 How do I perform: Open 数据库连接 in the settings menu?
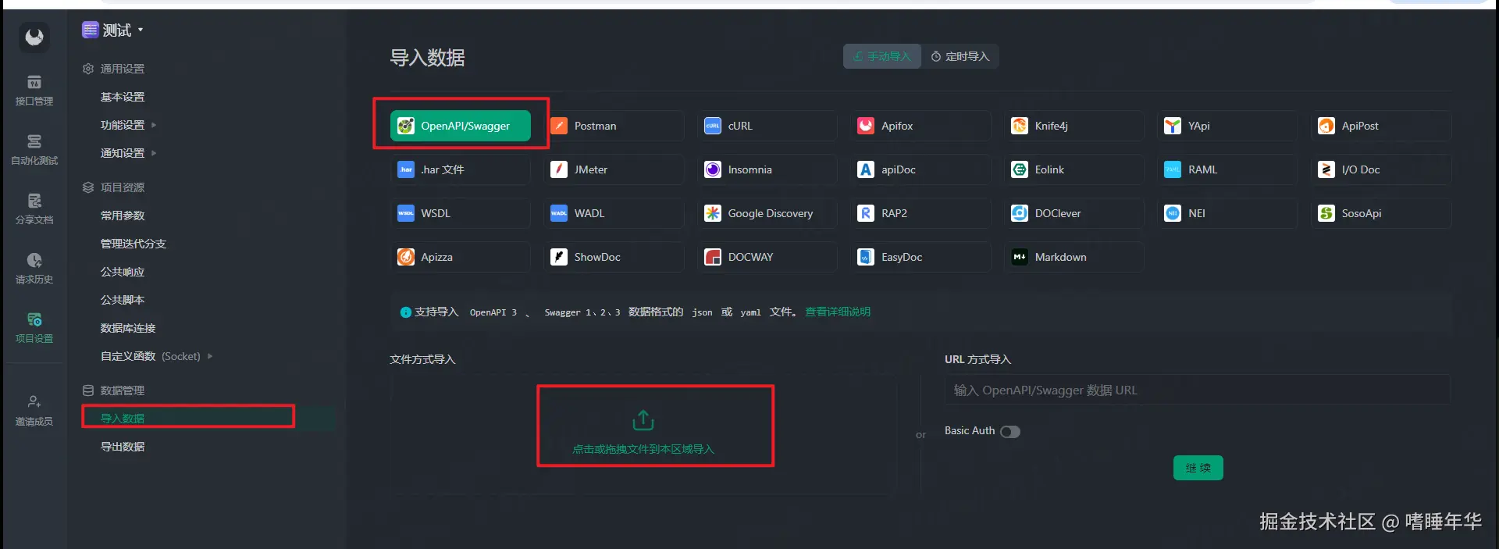pyautogui.click(x=128, y=328)
